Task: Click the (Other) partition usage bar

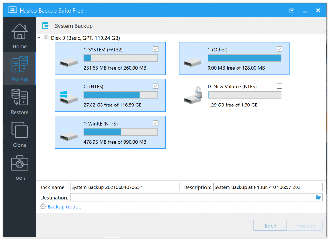Action: click(244, 58)
